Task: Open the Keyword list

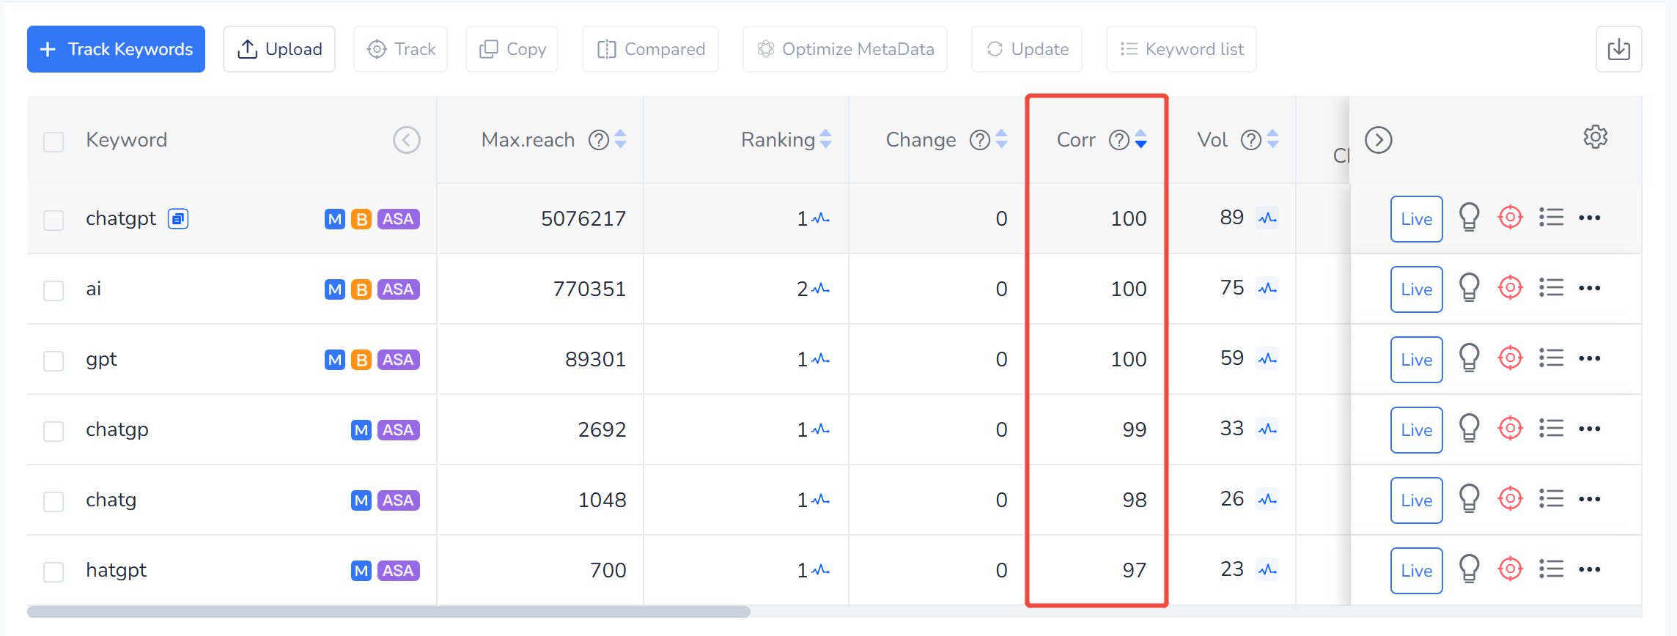Action: (x=1182, y=49)
